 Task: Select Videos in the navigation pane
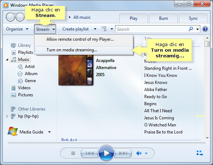24,88
